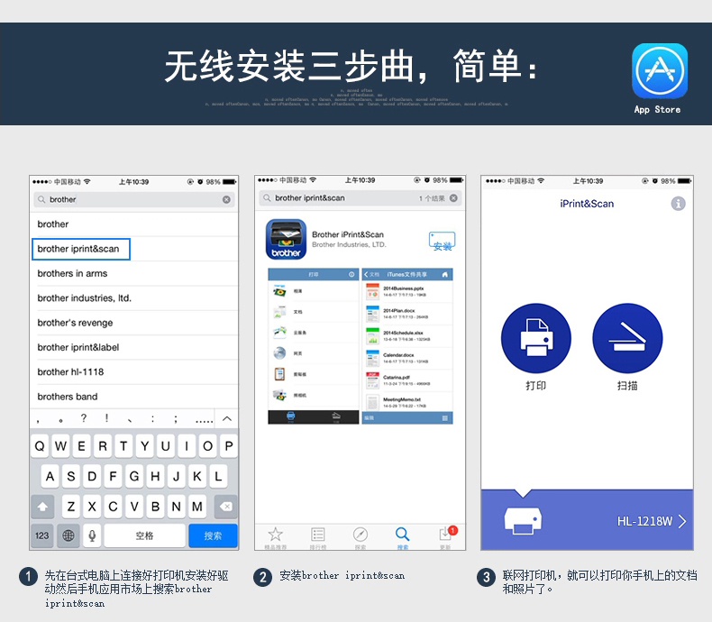Open the Updates tab with badge

[446, 537]
